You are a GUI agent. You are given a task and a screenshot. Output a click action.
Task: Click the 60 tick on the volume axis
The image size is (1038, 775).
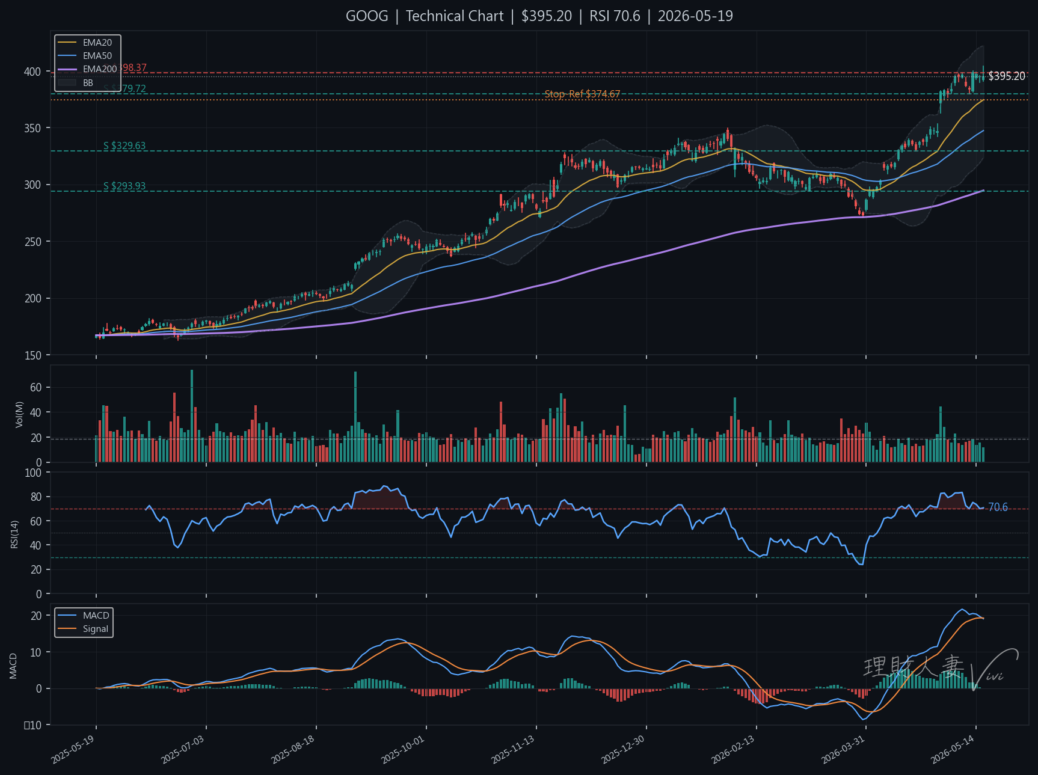[35, 388]
